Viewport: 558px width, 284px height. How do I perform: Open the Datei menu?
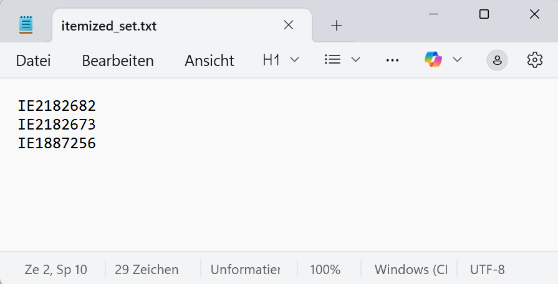(x=33, y=60)
